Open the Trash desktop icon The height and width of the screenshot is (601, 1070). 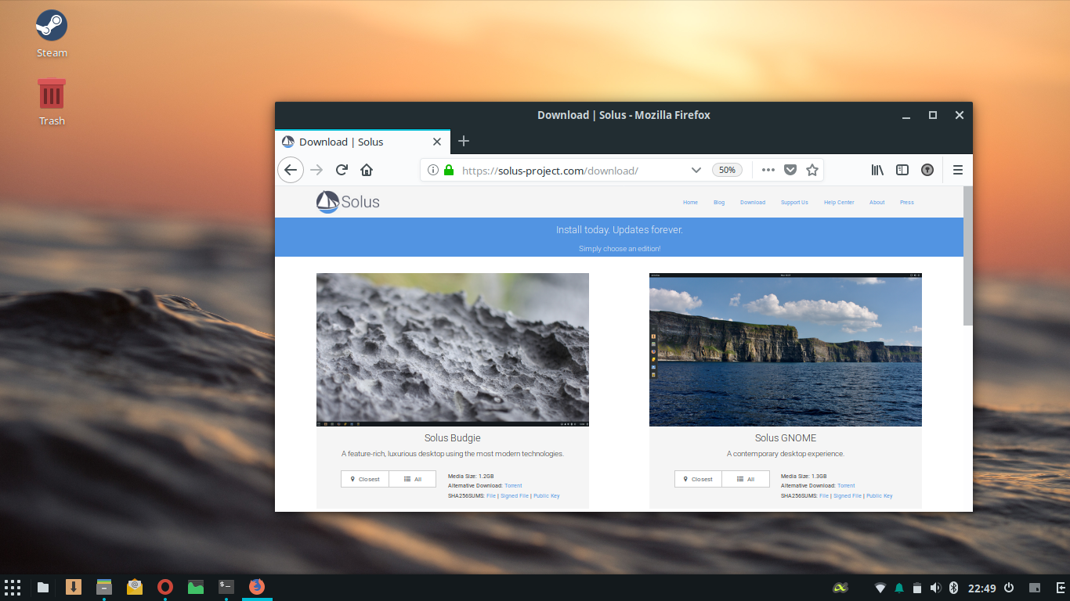[x=52, y=101]
